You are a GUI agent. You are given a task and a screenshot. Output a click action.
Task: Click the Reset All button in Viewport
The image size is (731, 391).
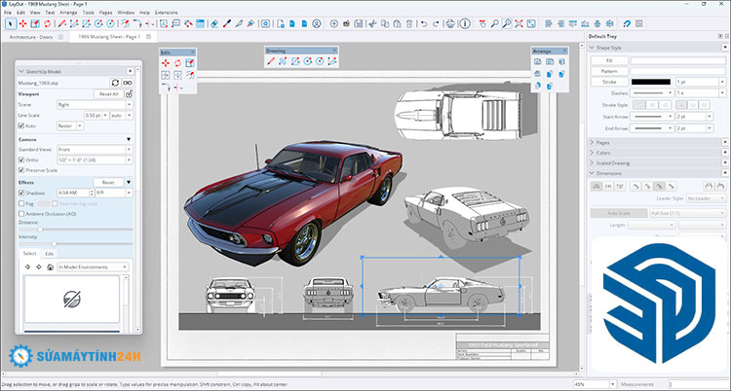(108, 94)
